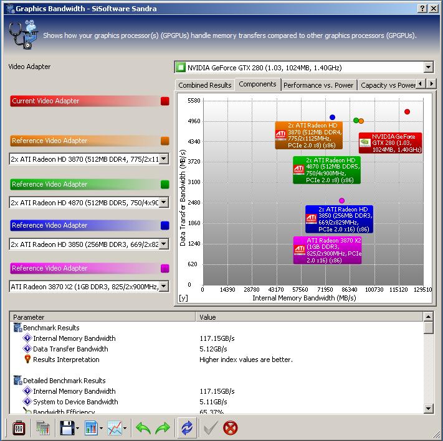Open the bar chart icon's dropdown arrow
The width and height of the screenshot is (443, 441).
coord(101,429)
